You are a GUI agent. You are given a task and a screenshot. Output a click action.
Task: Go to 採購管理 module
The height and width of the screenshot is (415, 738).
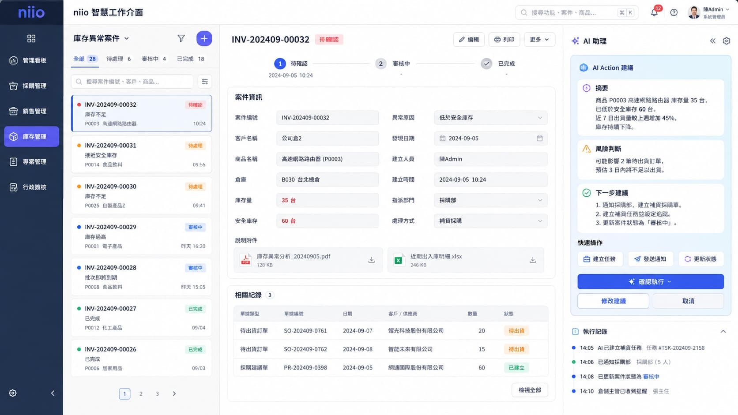click(31, 86)
